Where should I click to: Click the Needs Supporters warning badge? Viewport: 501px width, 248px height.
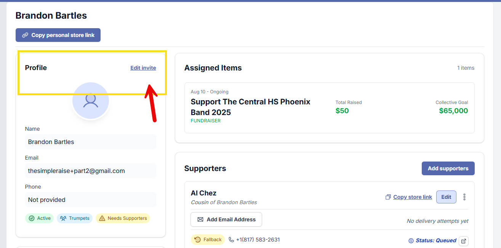click(123, 218)
